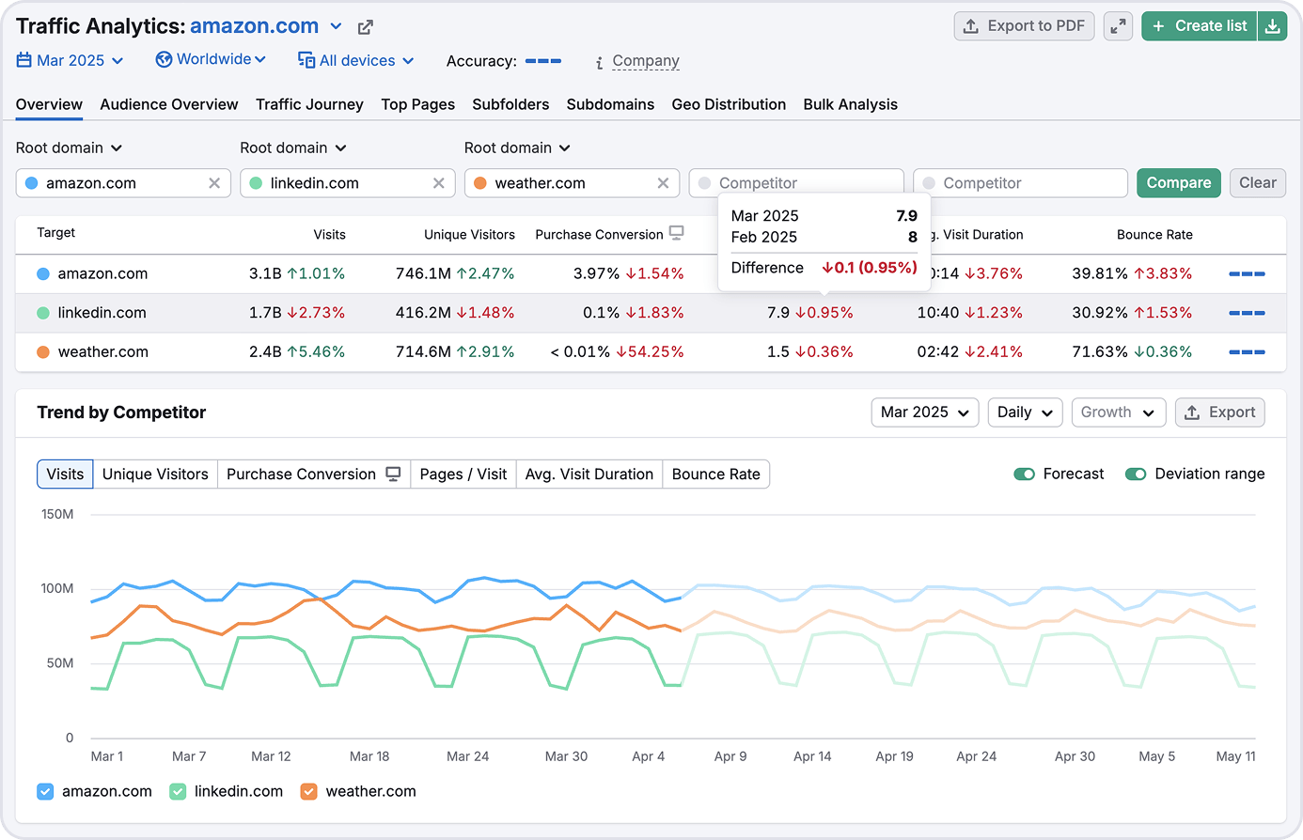Click the Compare button
The image size is (1303, 840).
coord(1178,182)
